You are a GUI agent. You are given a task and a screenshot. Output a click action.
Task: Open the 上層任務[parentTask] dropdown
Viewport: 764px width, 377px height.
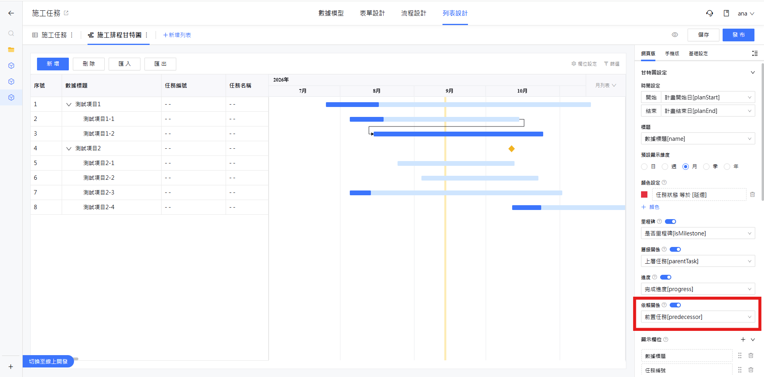698,261
